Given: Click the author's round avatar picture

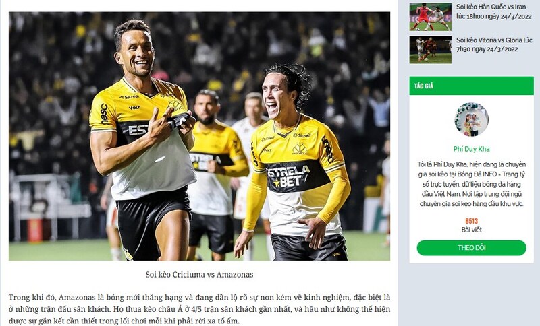Looking at the screenshot, I should 471,119.
